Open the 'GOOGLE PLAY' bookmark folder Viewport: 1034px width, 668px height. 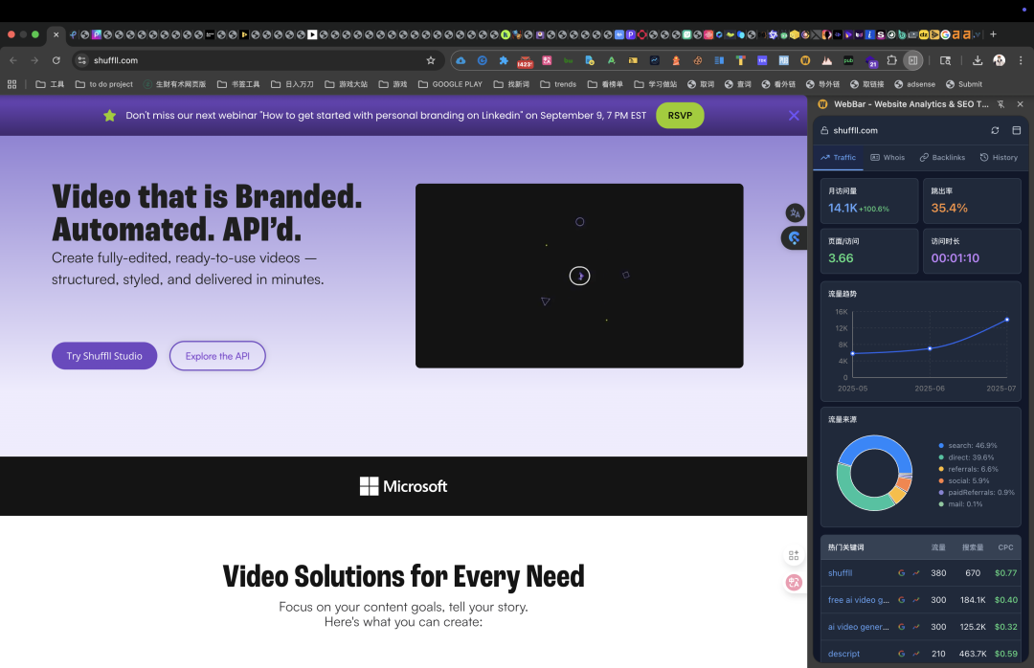point(450,84)
